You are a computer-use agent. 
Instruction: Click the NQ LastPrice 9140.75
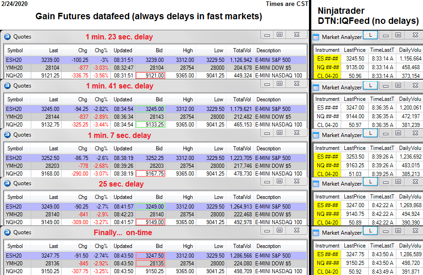tap(355, 214)
